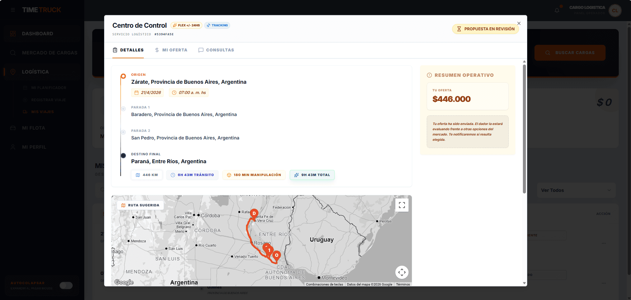
Task: Click the Ruta Sugerida map control
Action: [140, 205]
